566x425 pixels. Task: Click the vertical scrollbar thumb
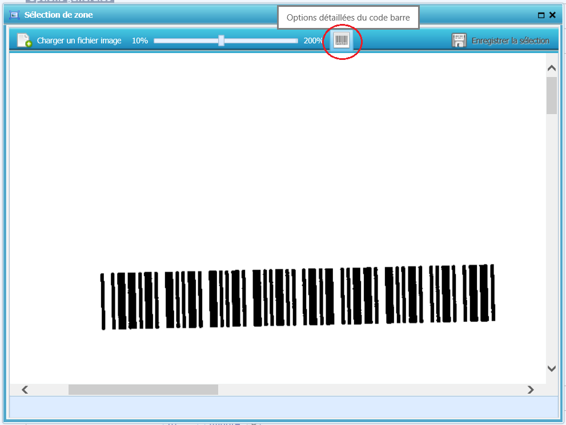[551, 95]
